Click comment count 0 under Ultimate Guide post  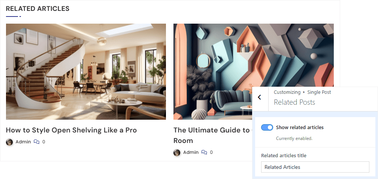pos(211,152)
